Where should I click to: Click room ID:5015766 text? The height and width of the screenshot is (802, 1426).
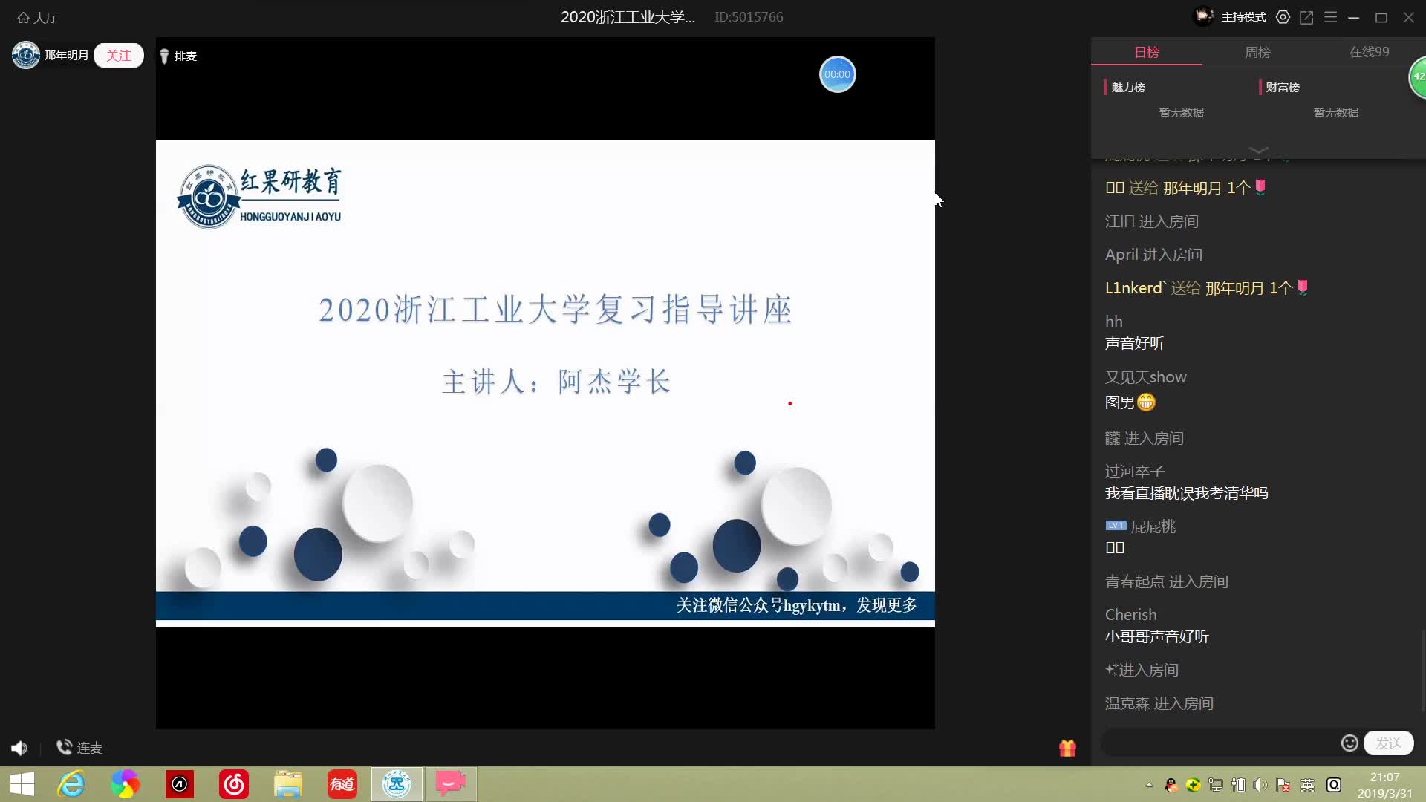click(x=749, y=17)
